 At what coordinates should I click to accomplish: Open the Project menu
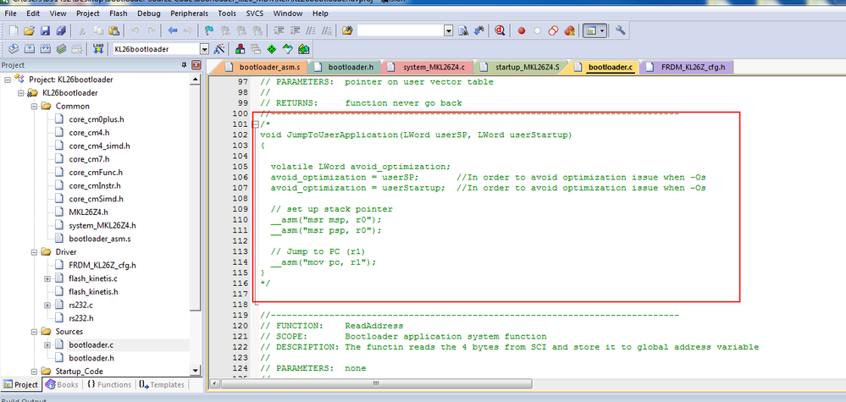tap(87, 13)
